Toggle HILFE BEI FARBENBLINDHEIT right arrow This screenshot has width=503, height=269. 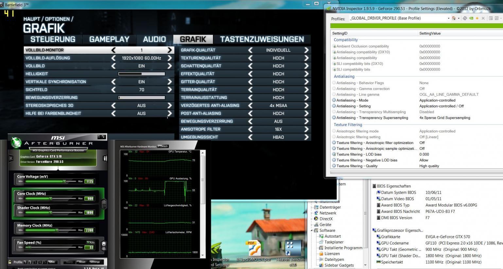point(169,113)
